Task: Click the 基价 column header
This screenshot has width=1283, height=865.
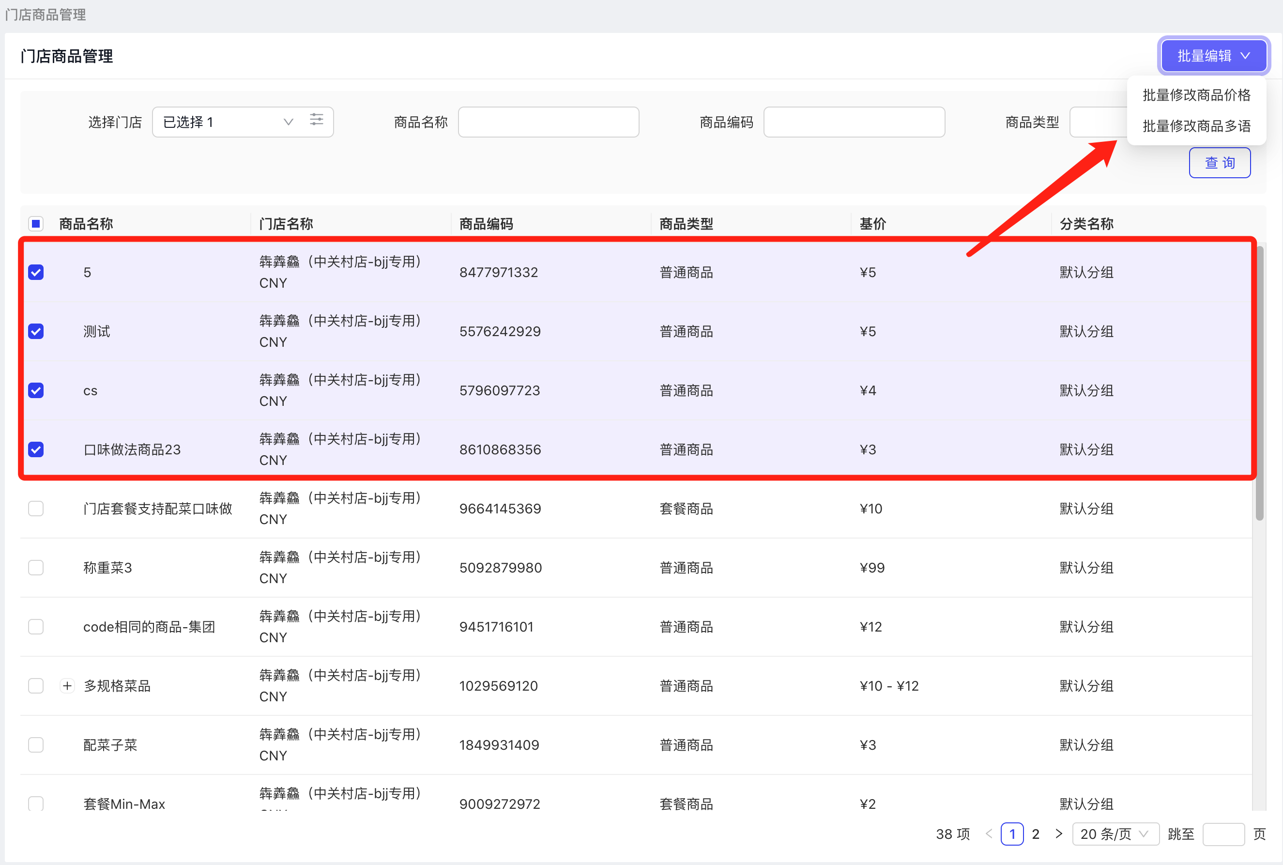Action: coord(873,223)
